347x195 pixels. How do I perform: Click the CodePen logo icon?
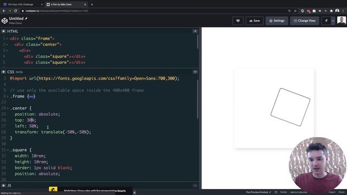pyautogui.click(x=5, y=21)
